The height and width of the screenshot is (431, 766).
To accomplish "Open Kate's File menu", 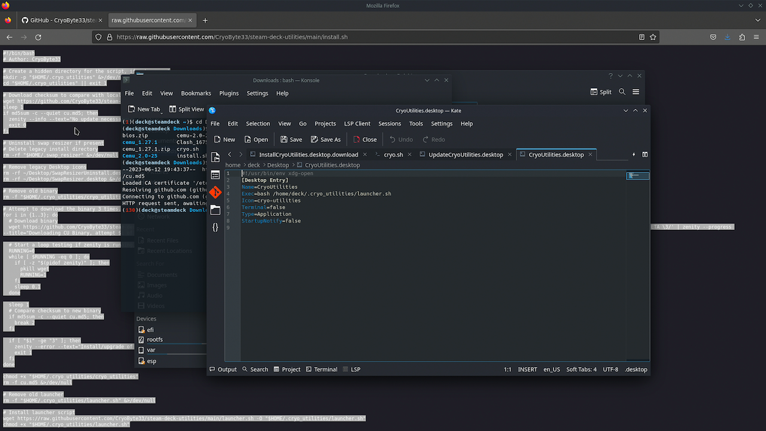I will point(215,123).
